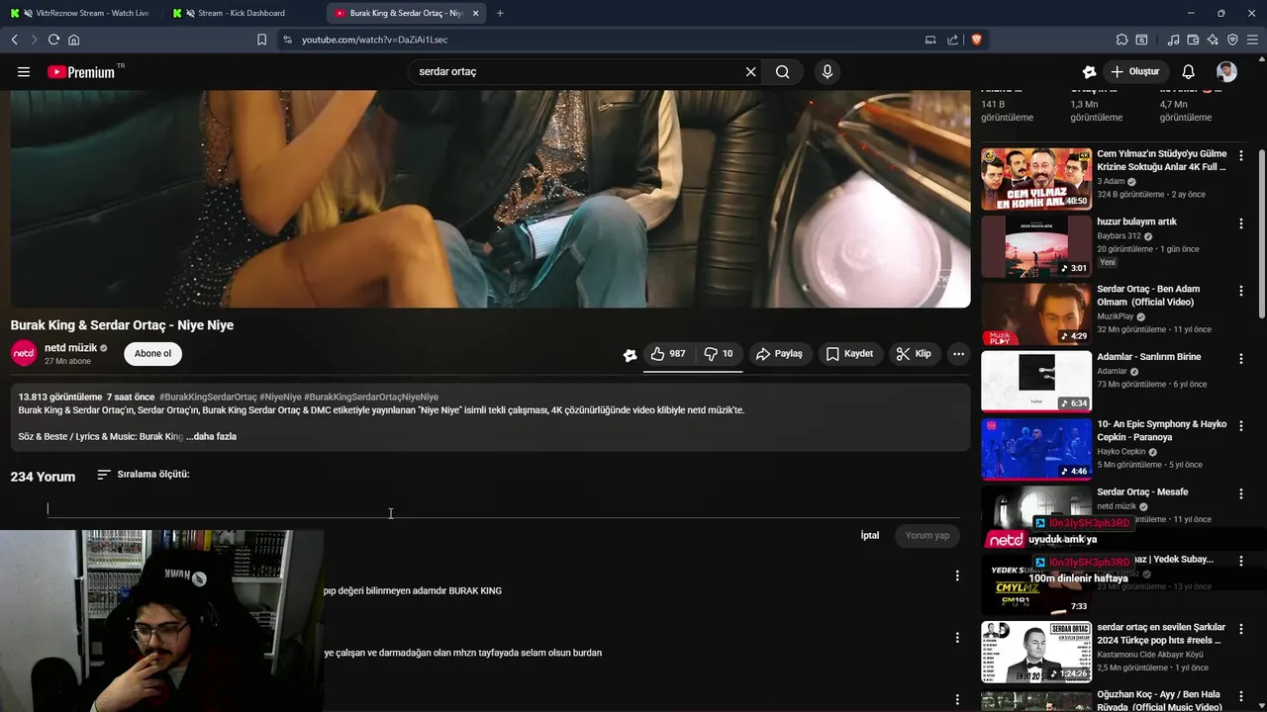
Task: Click the Oluştur create button
Action: click(x=1134, y=71)
